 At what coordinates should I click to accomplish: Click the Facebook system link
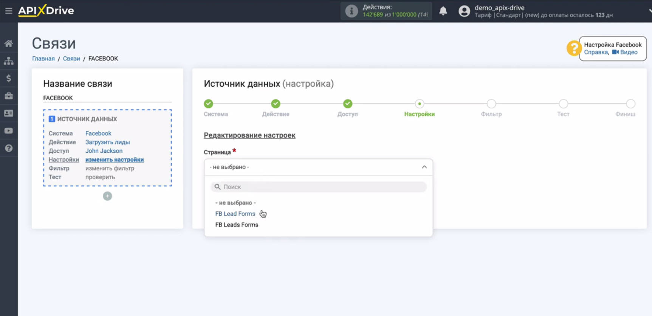(x=98, y=133)
